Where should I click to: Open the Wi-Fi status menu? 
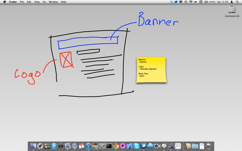(x=191, y=2)
